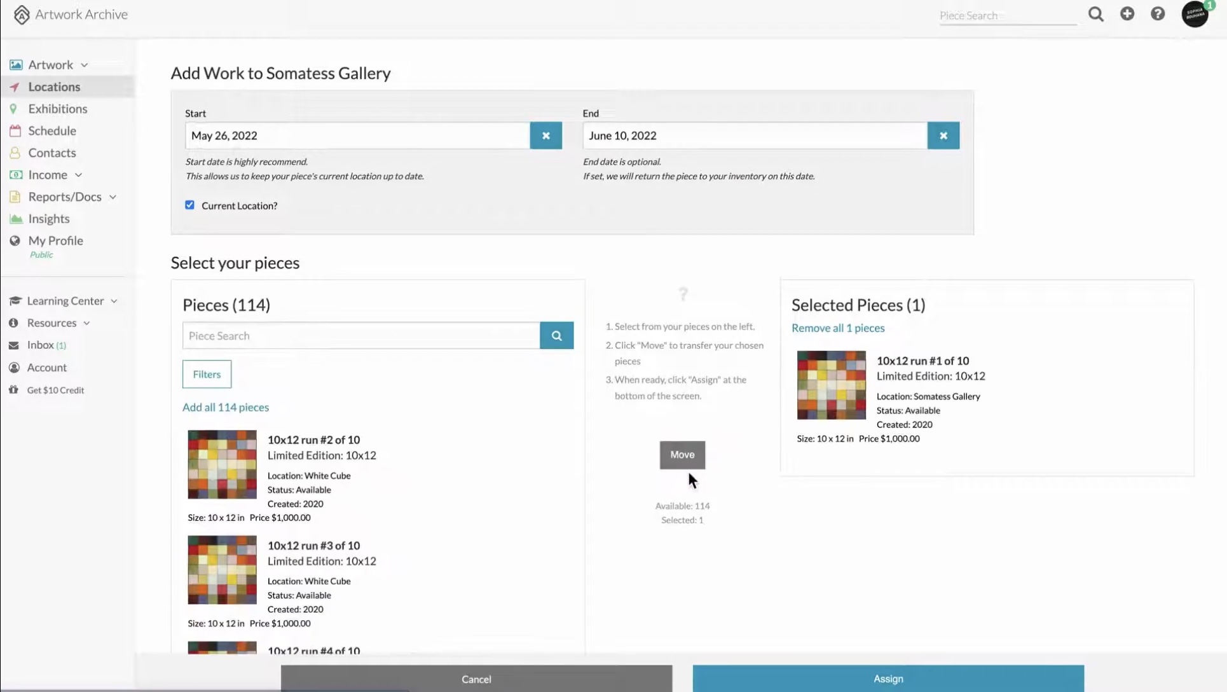The height and width of the screenshot is (692, 1227).
Task: Expand the Reports/Docs chevron
Action: coord(113,197)
